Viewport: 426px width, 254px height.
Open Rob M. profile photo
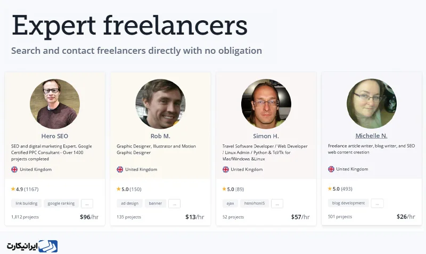point(160,104)
